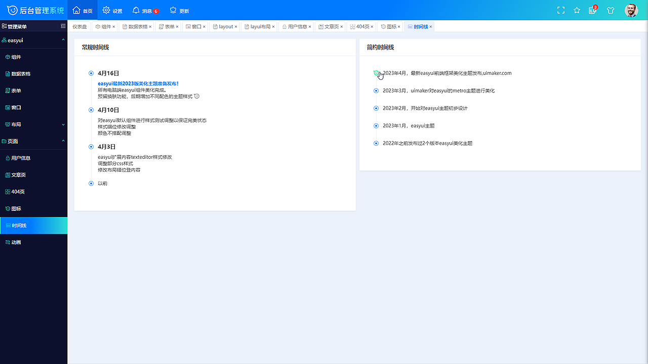
Task: Open the 用户信息 tab
Action: pyautogui.click(x=295, y=26)
